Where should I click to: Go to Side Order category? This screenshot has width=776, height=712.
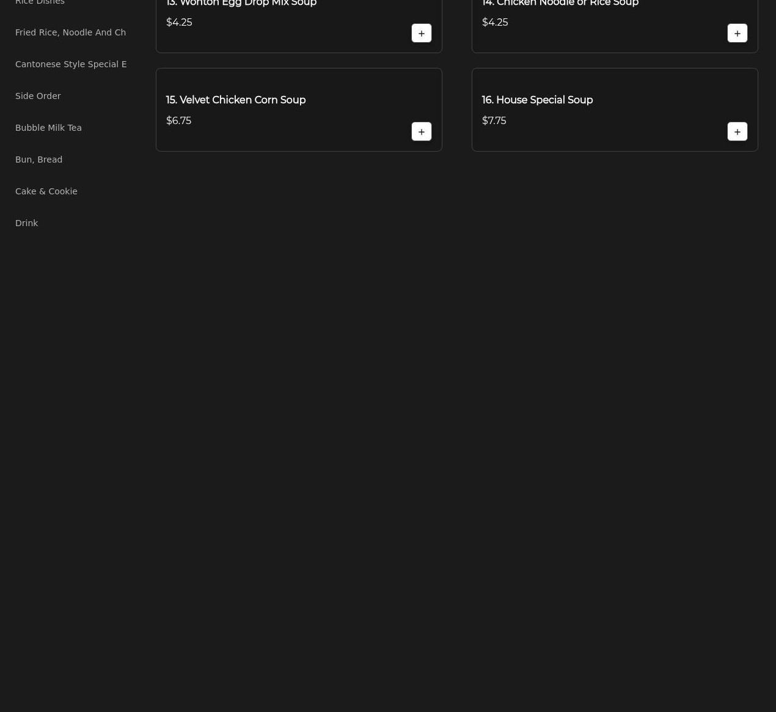click(x=38, y=96)
